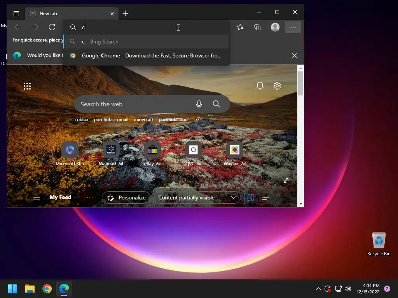Image resolution: width=398 pixels, height=298 pixels.
Task: Close the New tab tab
Action: (112, 14)
